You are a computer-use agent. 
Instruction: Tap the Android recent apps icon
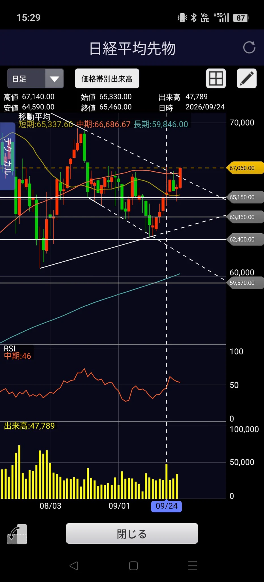tap(193, 566)
